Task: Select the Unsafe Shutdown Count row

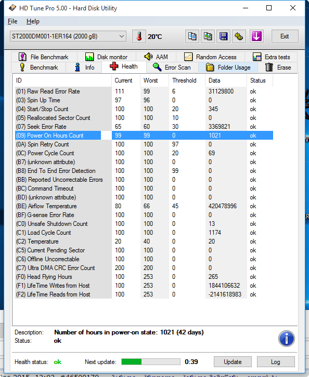Action: click(x=144, y=224)
